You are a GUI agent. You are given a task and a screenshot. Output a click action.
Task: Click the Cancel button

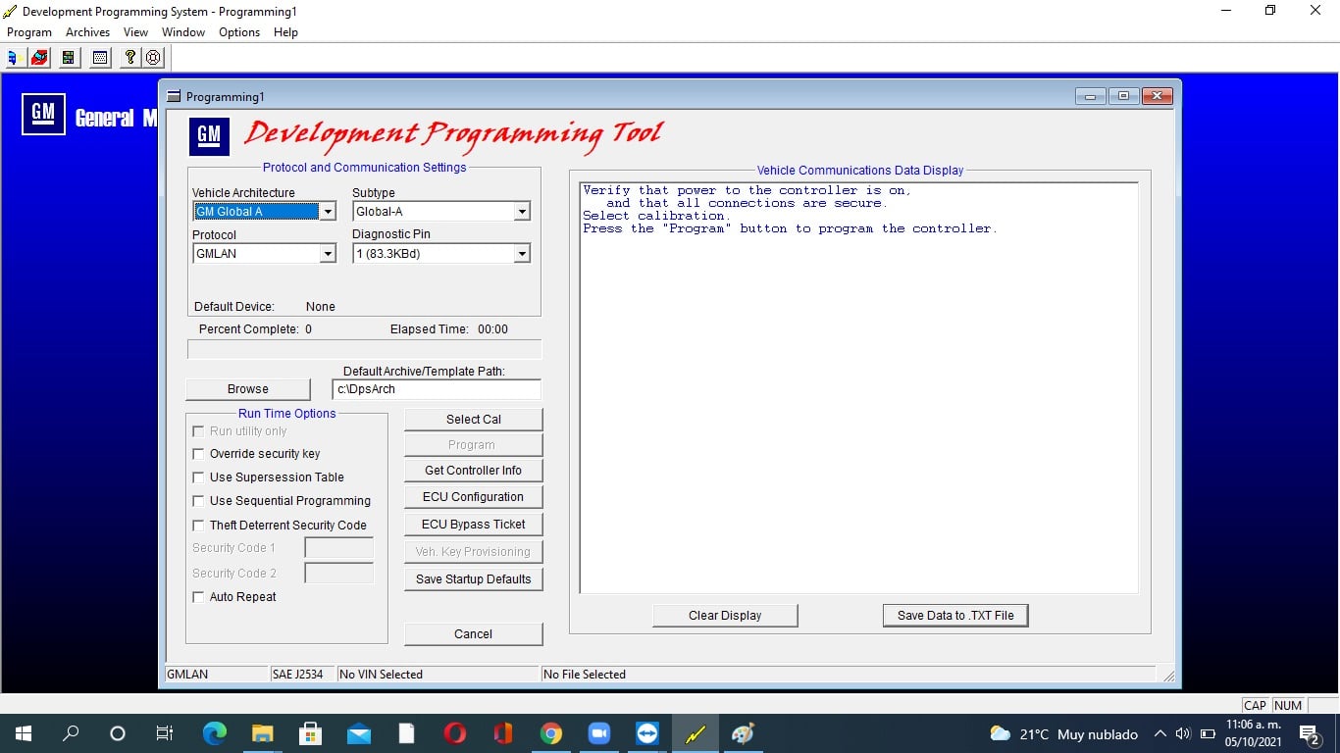[474, 634]
